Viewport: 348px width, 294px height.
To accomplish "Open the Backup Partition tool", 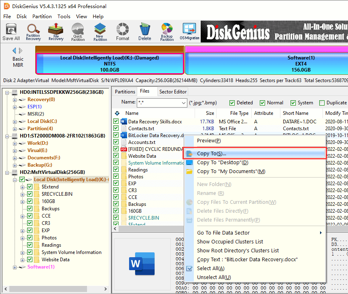I will coord(167,32).
